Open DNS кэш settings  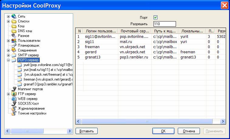point(25,31)
